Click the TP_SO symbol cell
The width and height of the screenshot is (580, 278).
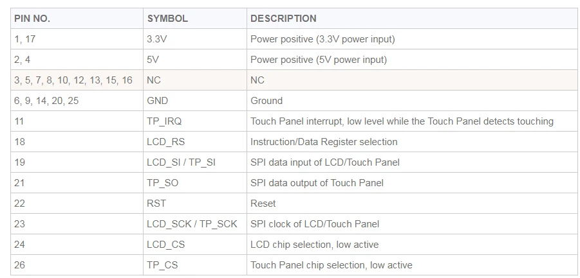(195, 183)
